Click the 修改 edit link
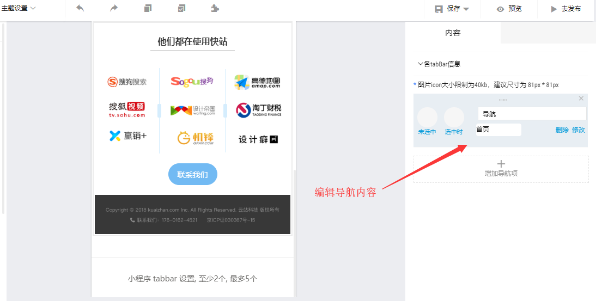 [578, 130]
